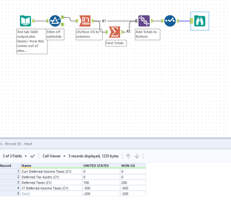The height and width of the screenshot is (208, 231).
Task: Select the 'Find Totals' annotation
Action: (x=116, y=43)
